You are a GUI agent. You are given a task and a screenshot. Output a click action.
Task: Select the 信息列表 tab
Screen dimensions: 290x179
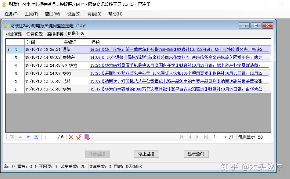point(76,33)
